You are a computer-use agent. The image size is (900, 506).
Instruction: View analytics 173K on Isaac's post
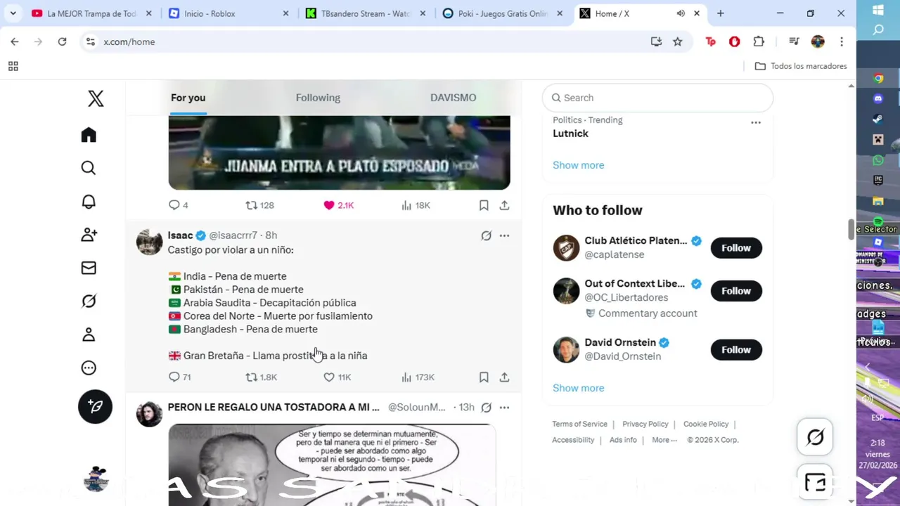418,377
